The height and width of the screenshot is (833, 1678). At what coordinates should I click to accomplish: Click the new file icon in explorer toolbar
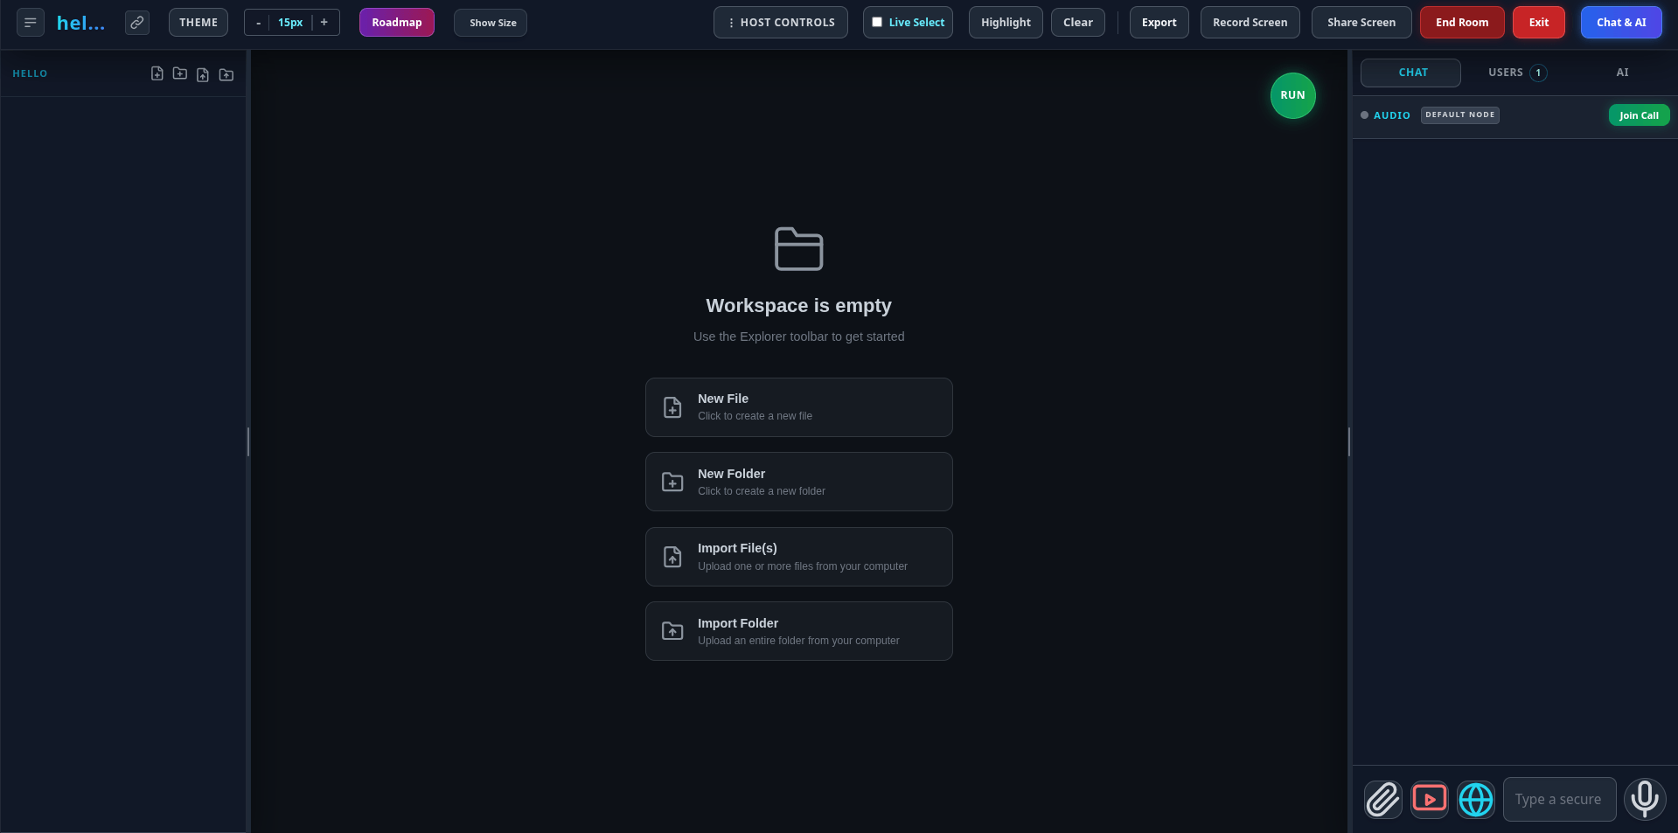[x=157, y=74]
